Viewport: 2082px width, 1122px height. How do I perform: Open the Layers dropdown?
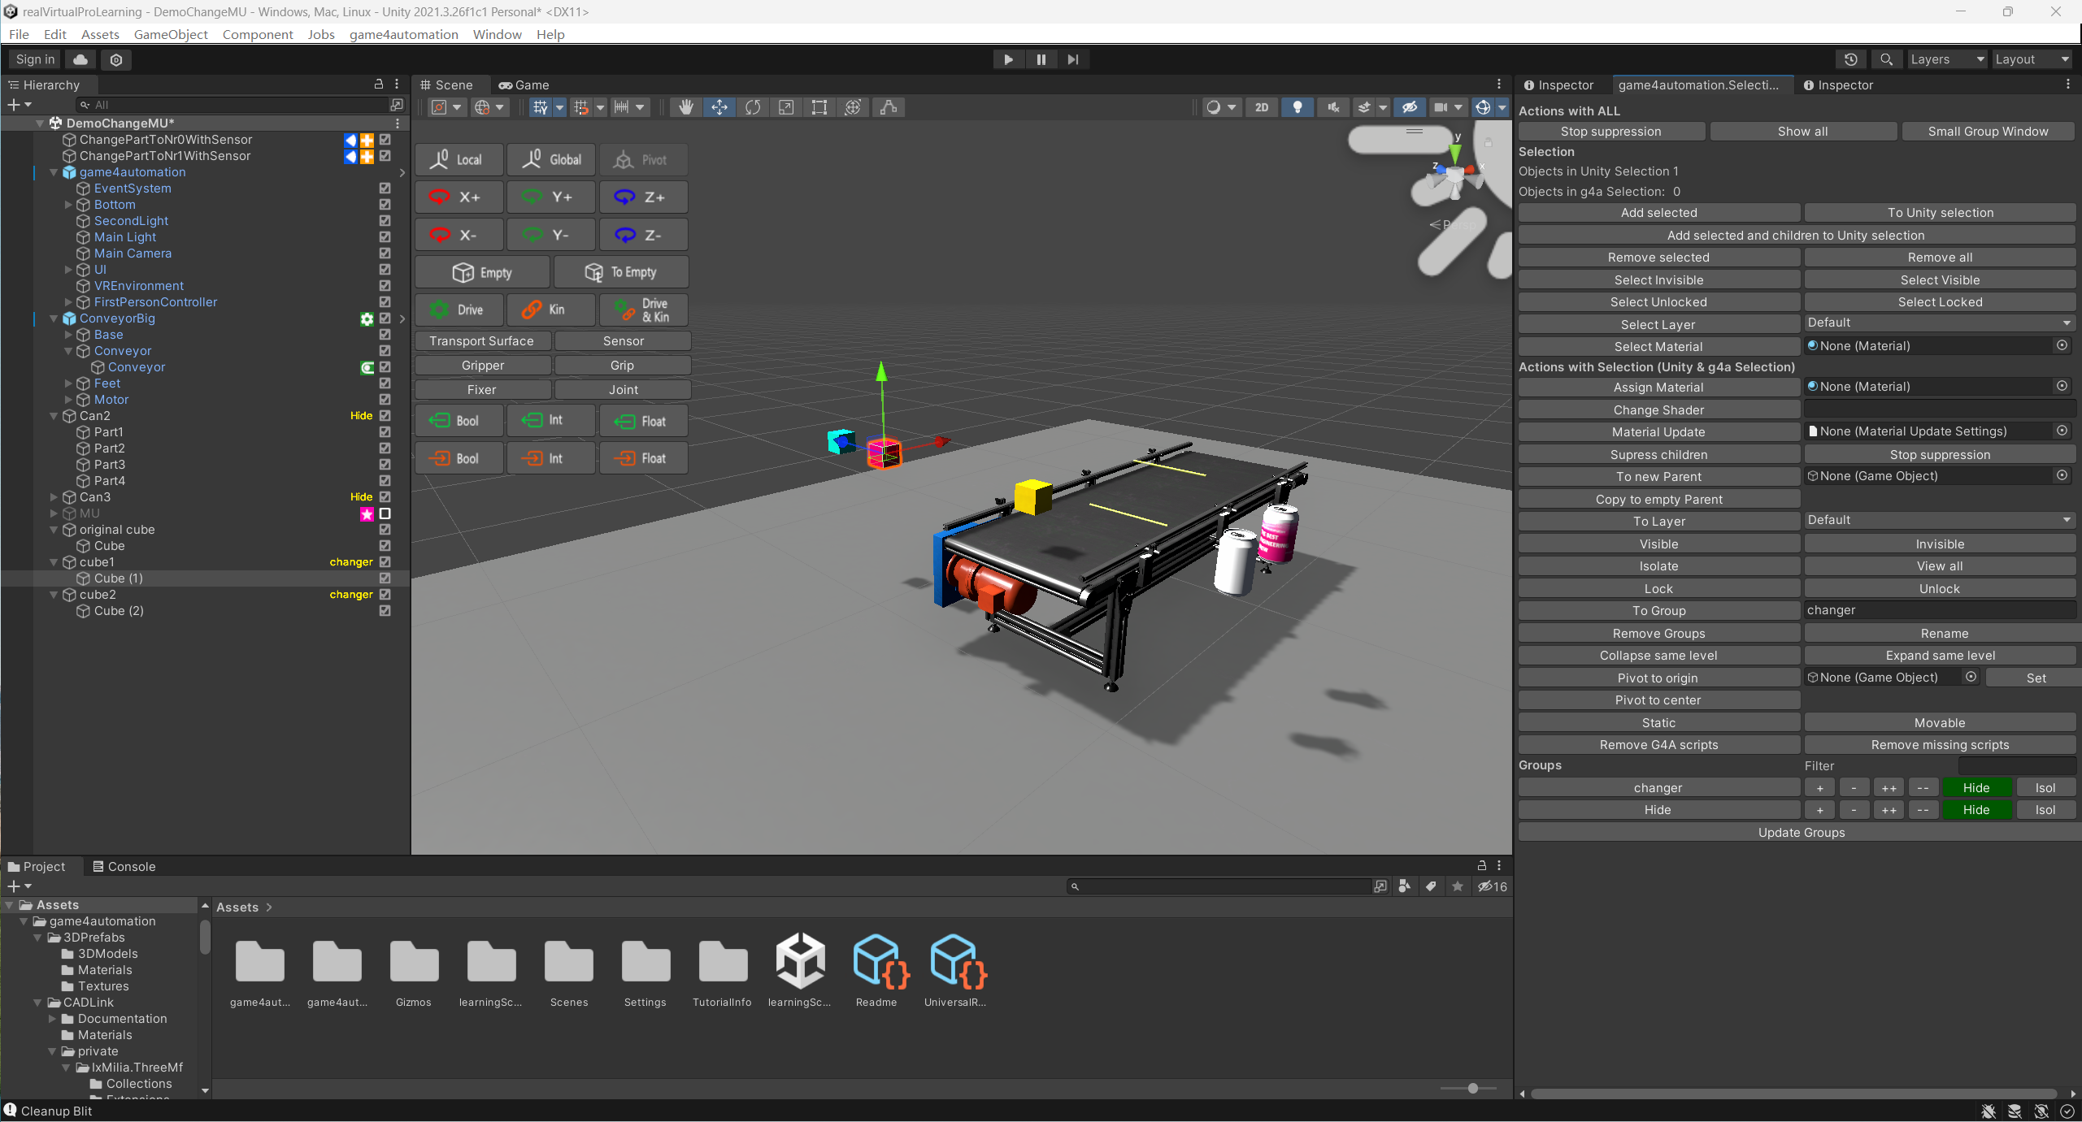click(1947, 59)
